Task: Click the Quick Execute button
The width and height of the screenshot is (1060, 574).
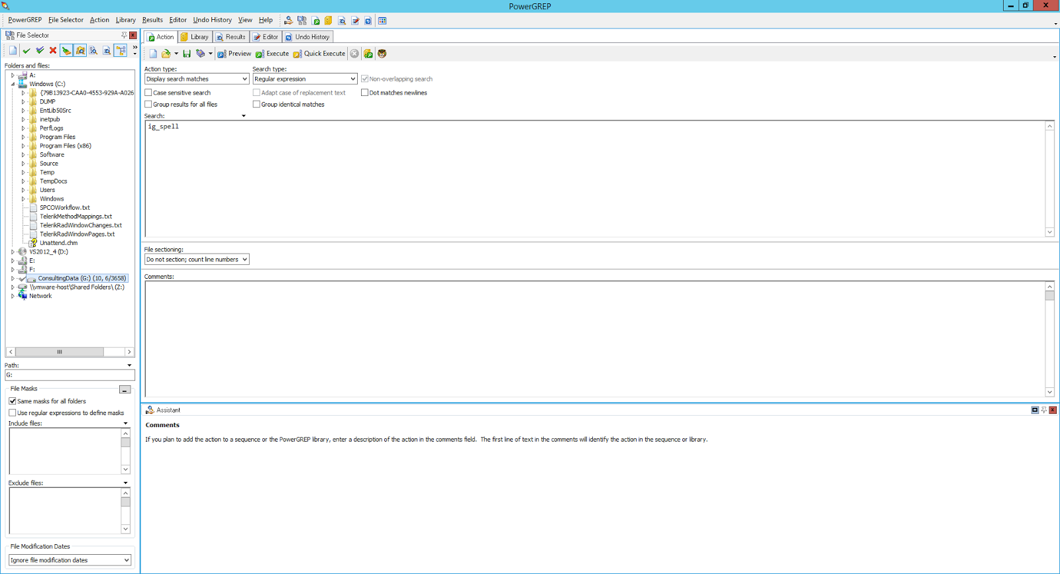Action: pos(319,54)
